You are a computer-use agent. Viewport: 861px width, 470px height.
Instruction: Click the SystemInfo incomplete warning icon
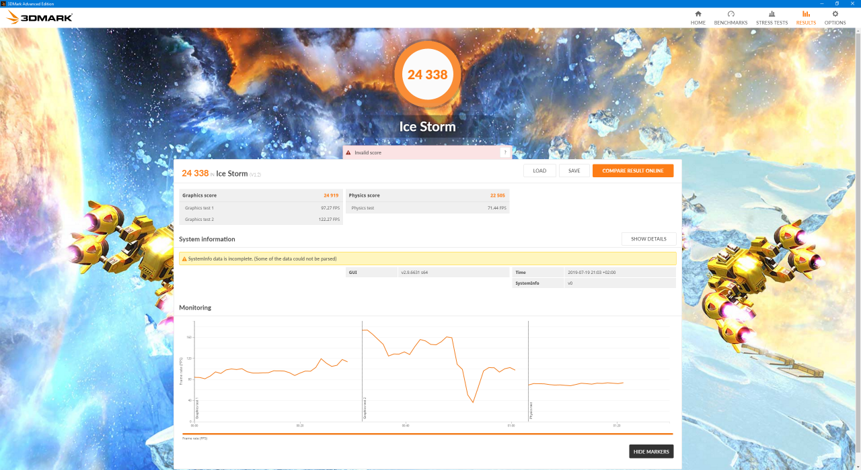pyautogui.click(x=184, y=258)
